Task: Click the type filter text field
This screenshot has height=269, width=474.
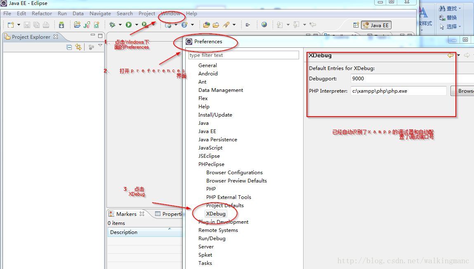Action: click(244, 55)
